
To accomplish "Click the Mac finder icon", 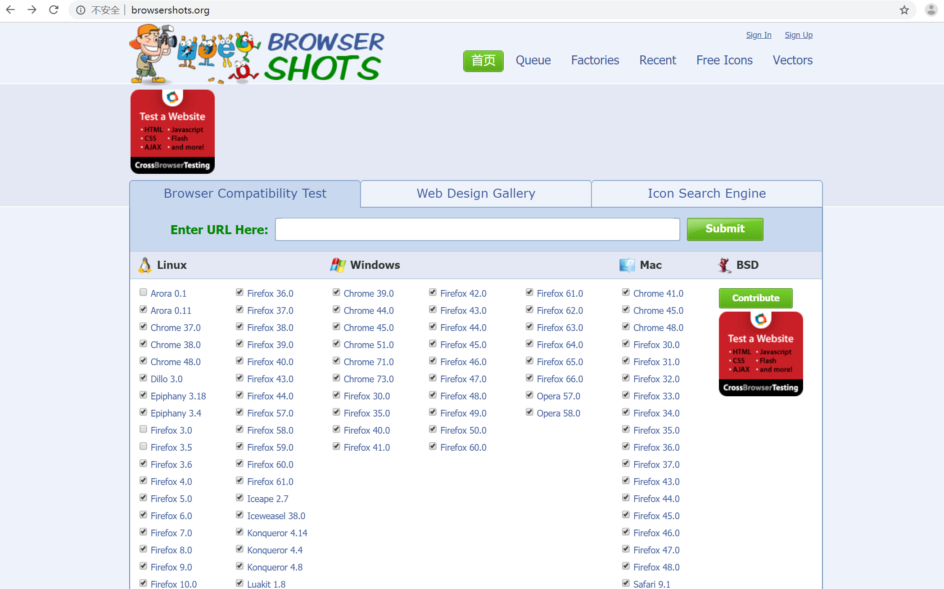I will click(627, 265).
